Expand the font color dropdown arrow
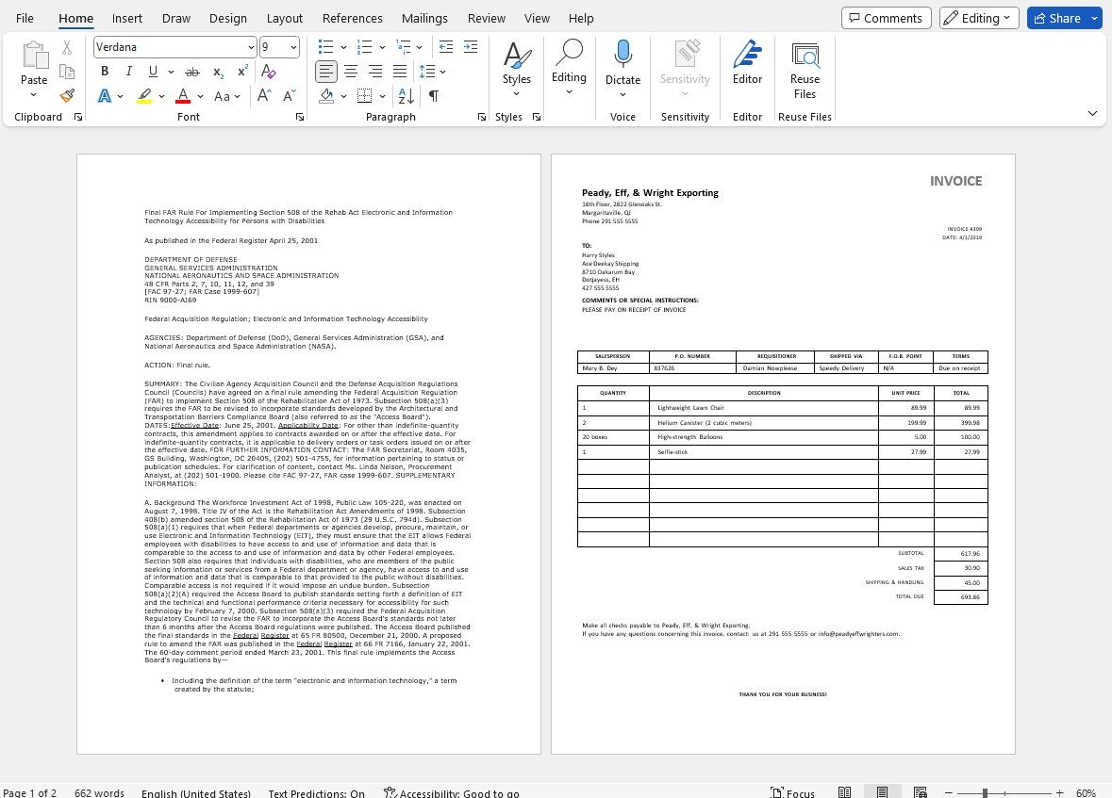The image size is (1112, 798). [200, 96]
